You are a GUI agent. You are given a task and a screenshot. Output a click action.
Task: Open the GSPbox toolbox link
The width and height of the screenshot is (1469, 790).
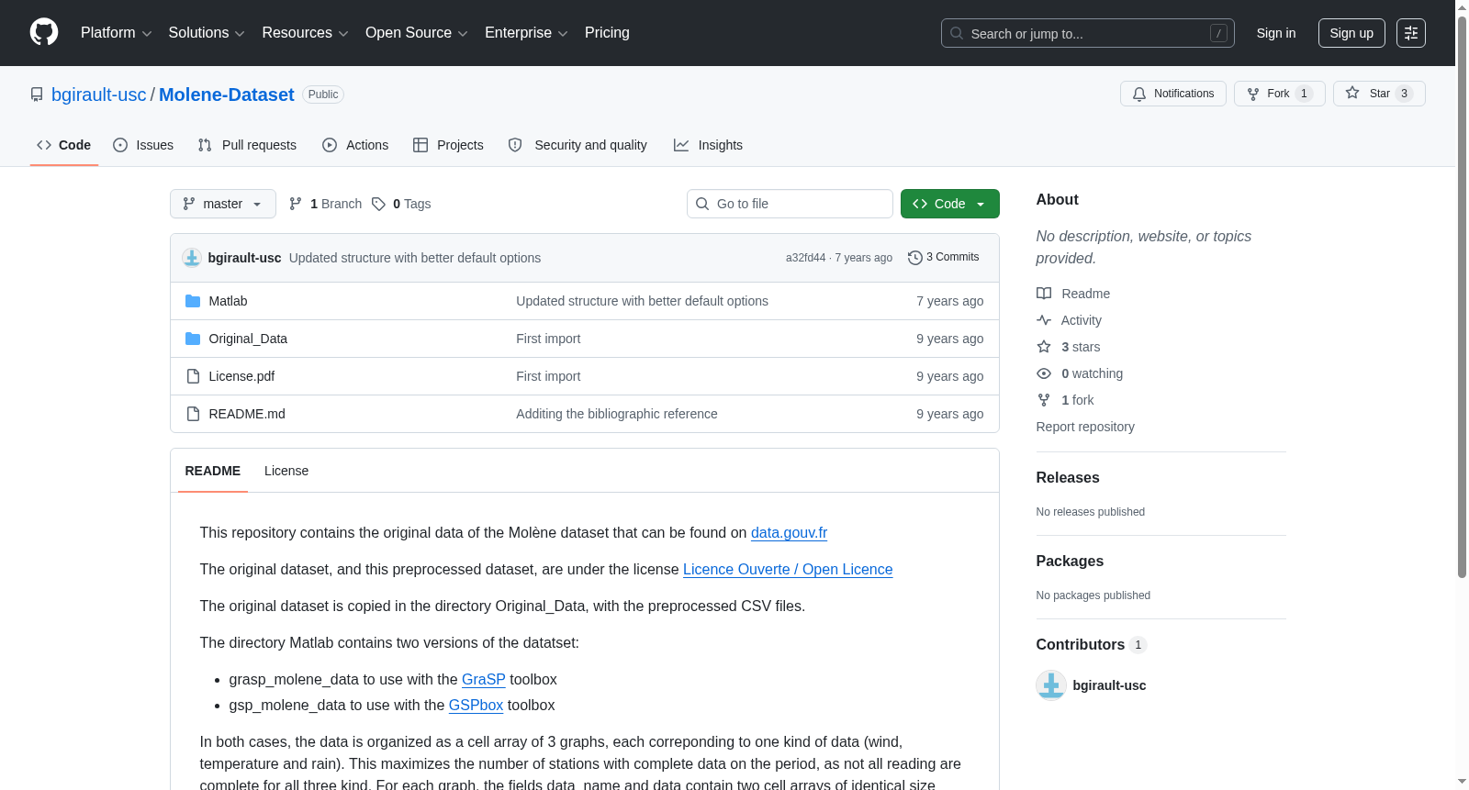pos(476,705)
